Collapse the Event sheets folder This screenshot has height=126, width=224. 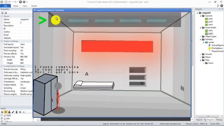pos(201,28)
